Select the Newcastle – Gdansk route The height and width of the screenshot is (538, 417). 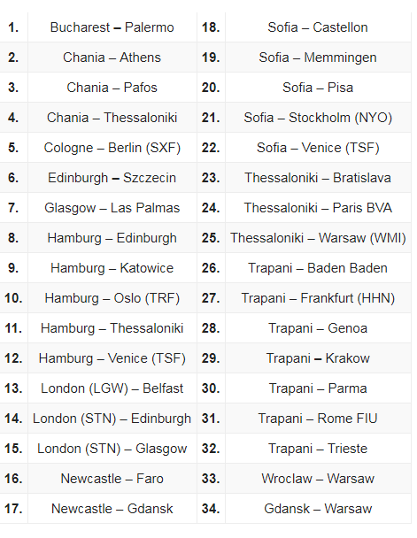(112, 509)
